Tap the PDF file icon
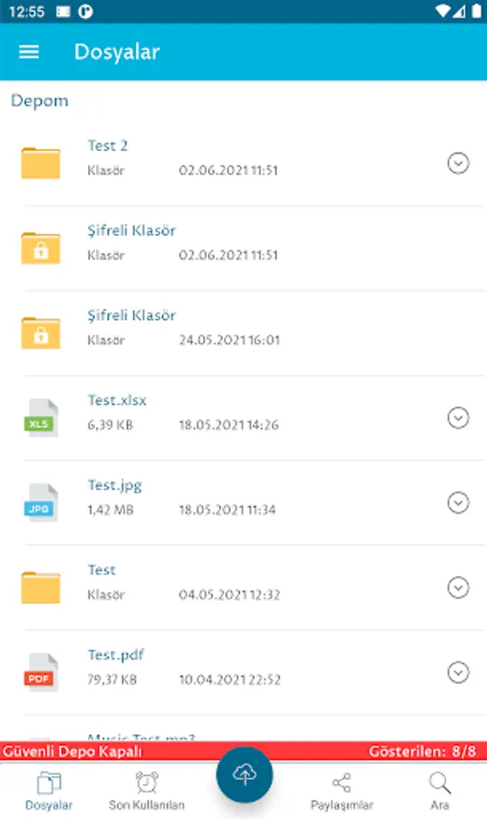This screenshot has width=487, height=819. 41,672
